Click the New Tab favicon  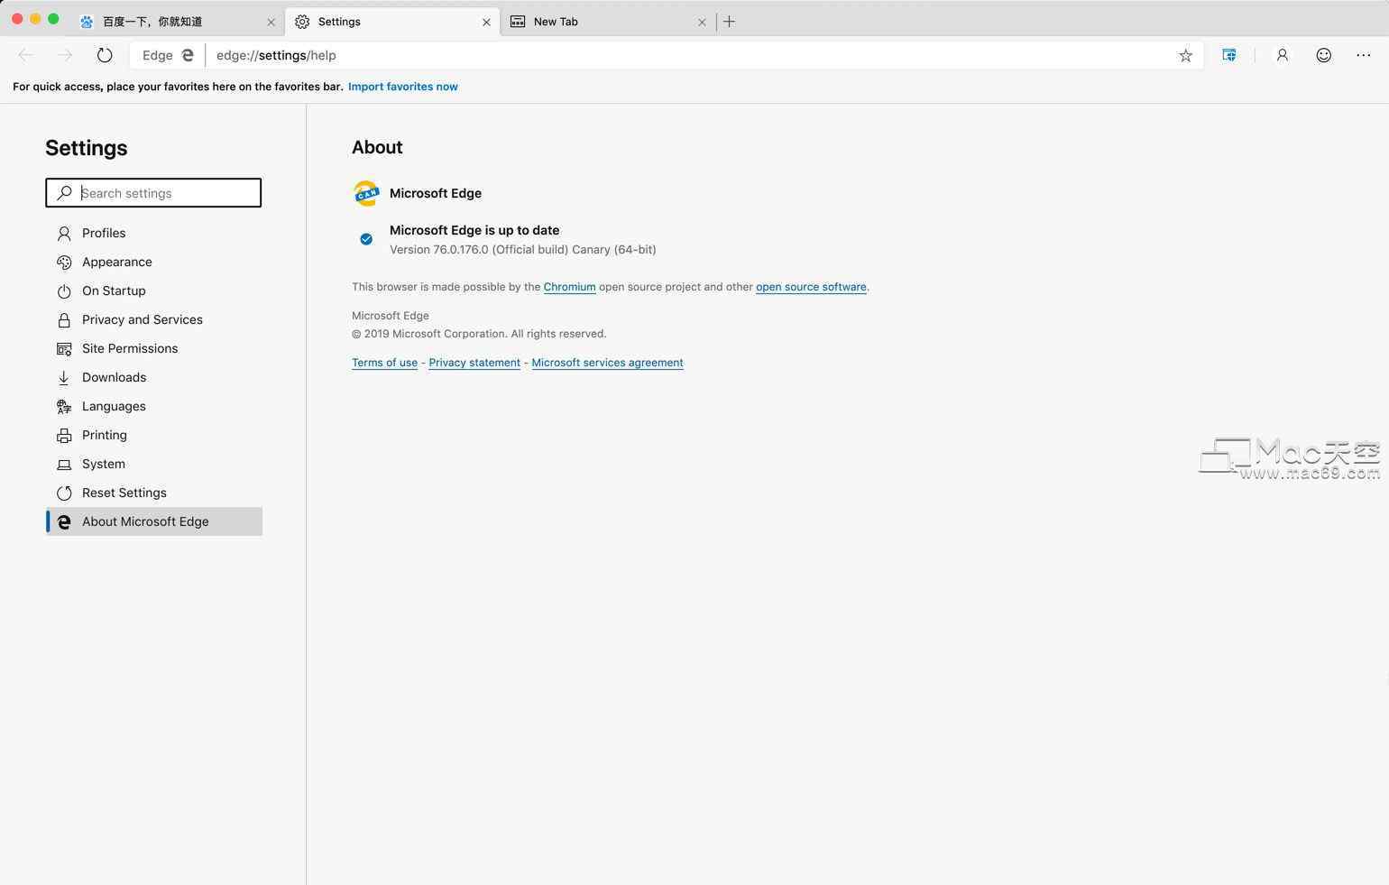tap(518, 22)
